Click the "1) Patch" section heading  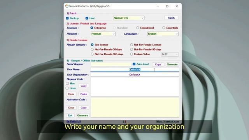(x=72, y=13)
